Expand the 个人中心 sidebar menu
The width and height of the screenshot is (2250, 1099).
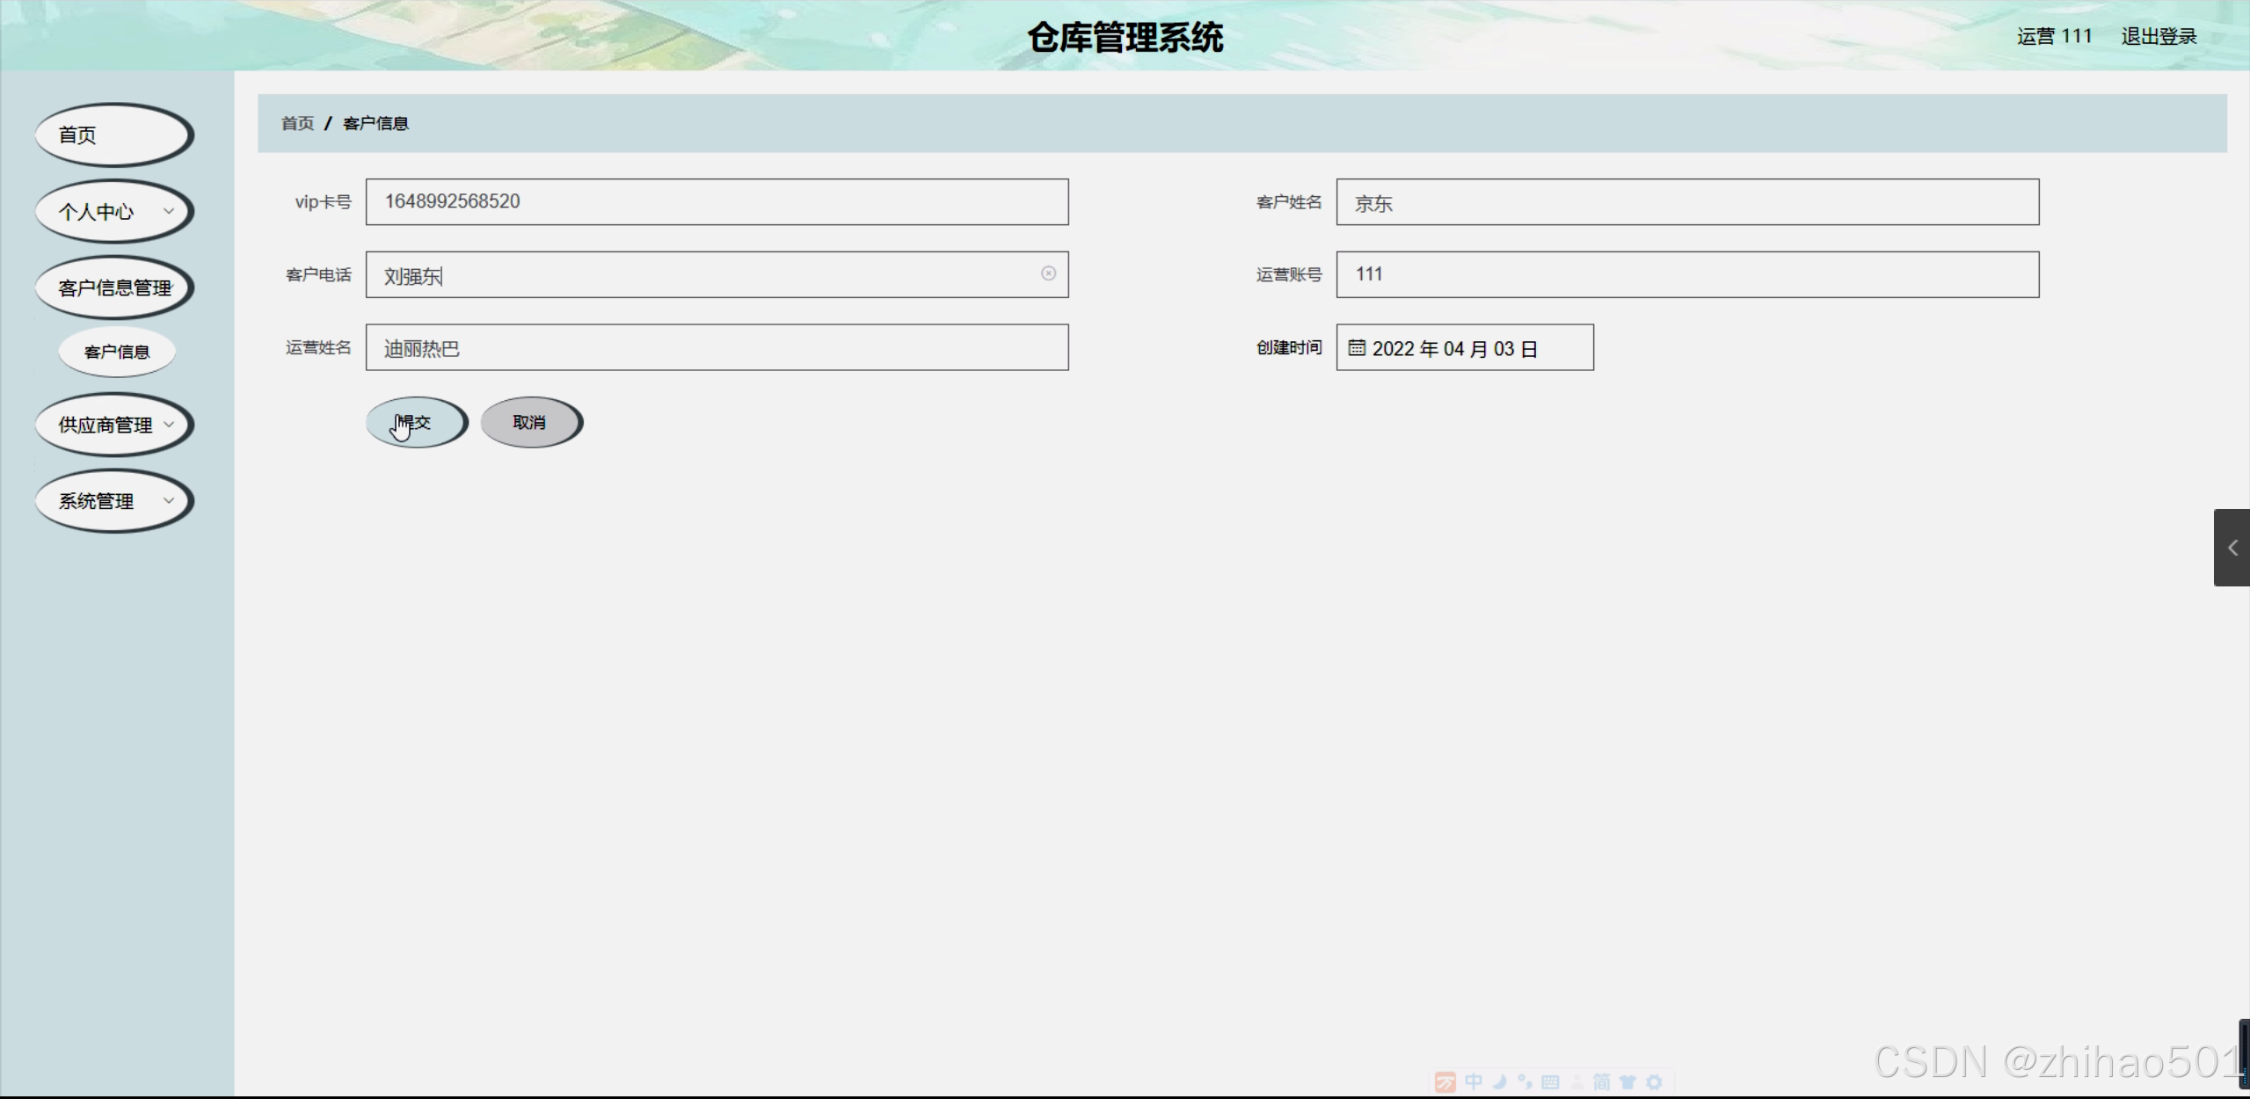point(113,212)
